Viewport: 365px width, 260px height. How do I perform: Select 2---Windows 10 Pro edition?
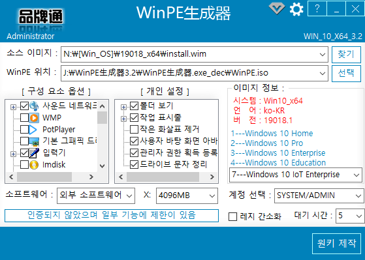tap(267, 143)
